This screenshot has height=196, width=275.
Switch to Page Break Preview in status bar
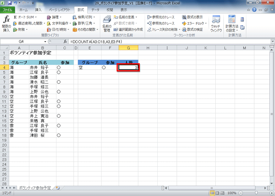coord(222,193)
